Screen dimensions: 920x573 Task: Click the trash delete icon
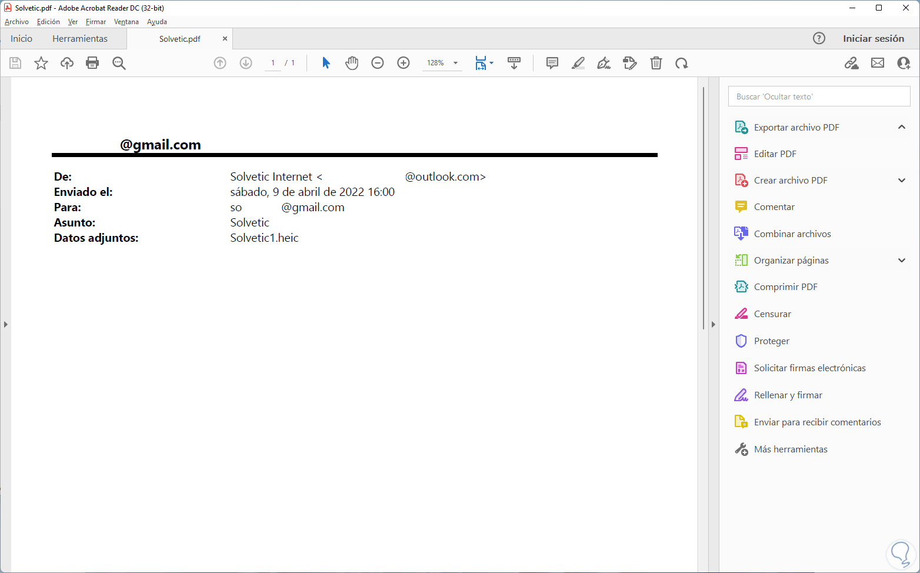coord(656,63)
